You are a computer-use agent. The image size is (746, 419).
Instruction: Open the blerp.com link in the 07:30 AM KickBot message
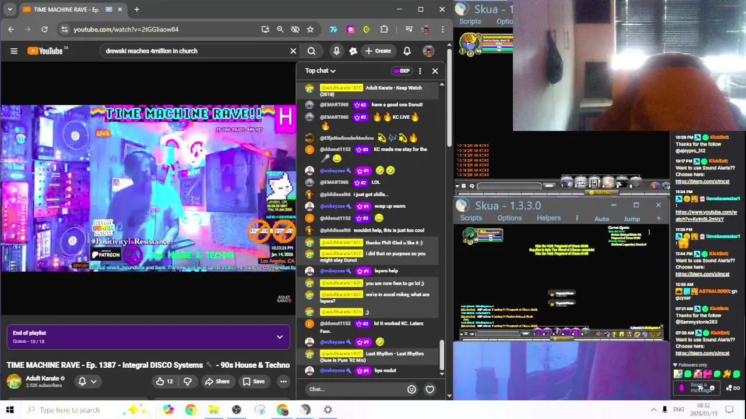coord(702,353)
